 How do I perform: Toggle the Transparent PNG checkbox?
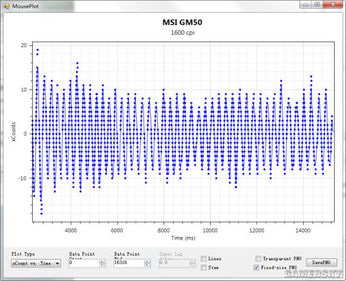[x=258, y=258]
